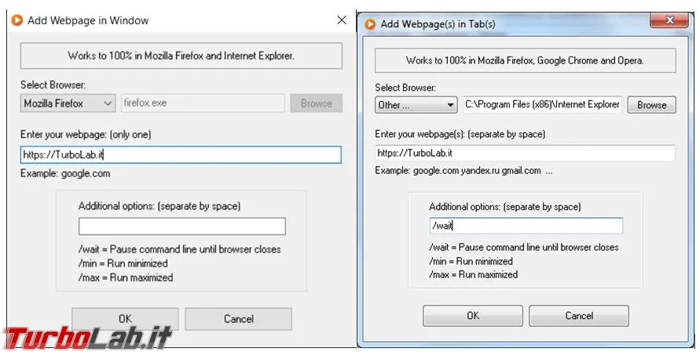700x352 pixels.
Task: Click the 'Enter your webpage: (only one)' label
Action: click(x=86, y=135)
